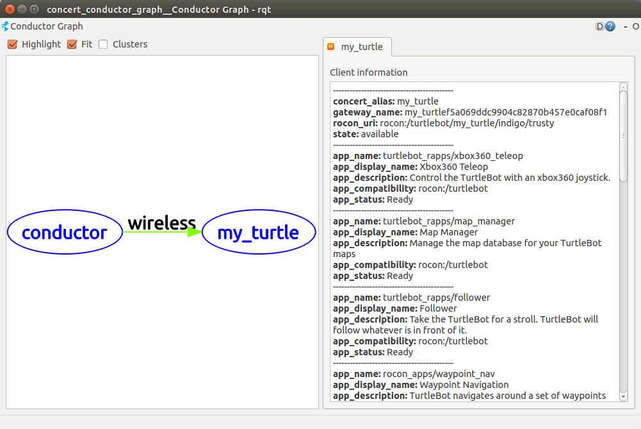
Task: Click the window title text concert_conductor_graph
Action: tap(159, 10)
